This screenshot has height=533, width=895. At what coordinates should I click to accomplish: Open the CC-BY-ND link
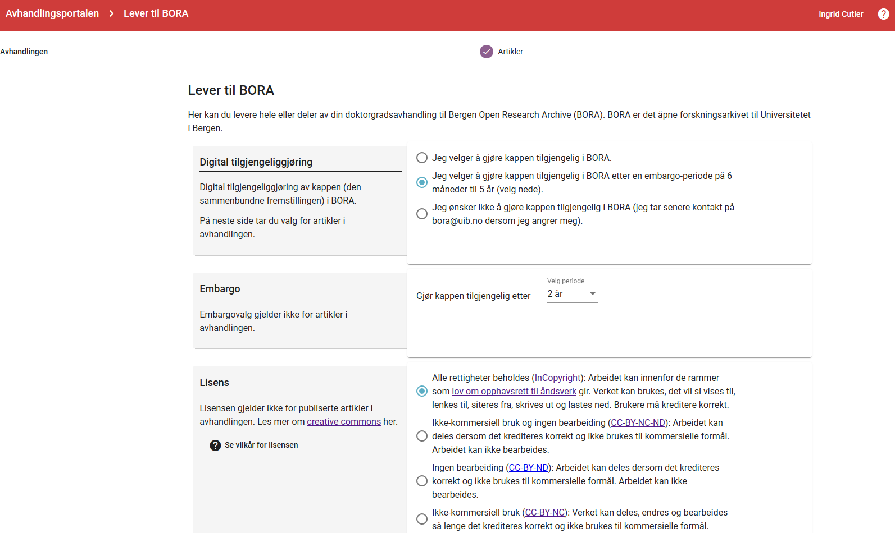click(528, 468)
